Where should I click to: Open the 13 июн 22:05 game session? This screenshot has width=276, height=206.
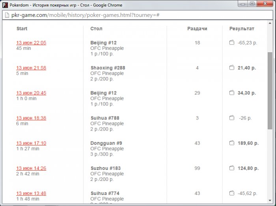point(31,43)
